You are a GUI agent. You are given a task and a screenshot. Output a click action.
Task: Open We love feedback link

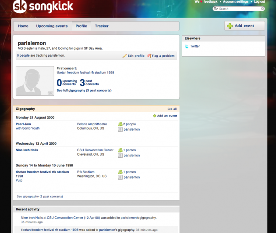pyautogui.click(x=206, y=2)
